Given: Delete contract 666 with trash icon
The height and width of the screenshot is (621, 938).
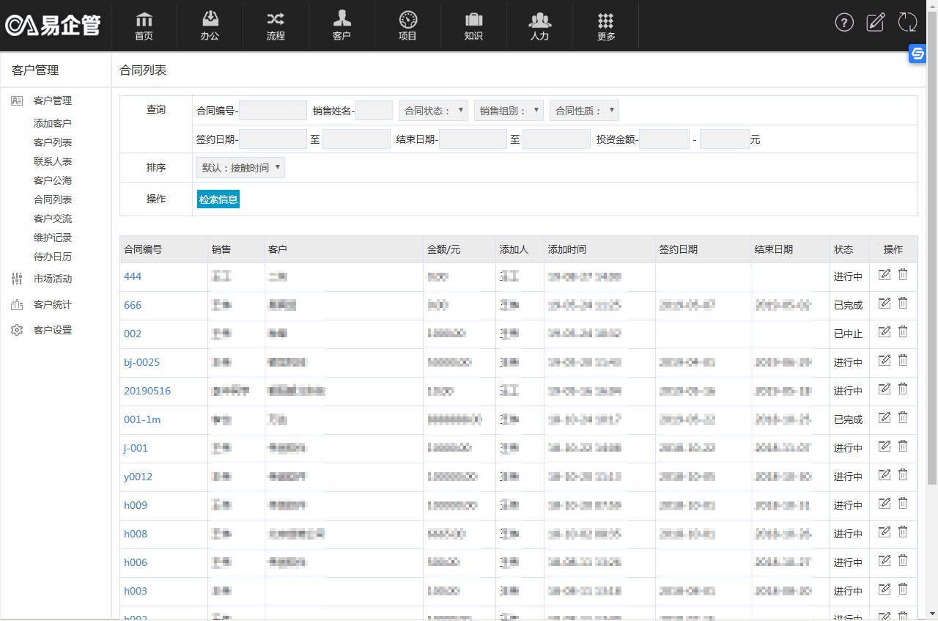Looking at the screenshot, I should (903, 303).
